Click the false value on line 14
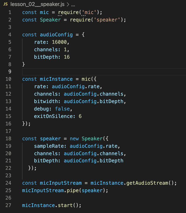Screen dimensions: 186x213 click(62, 109)
